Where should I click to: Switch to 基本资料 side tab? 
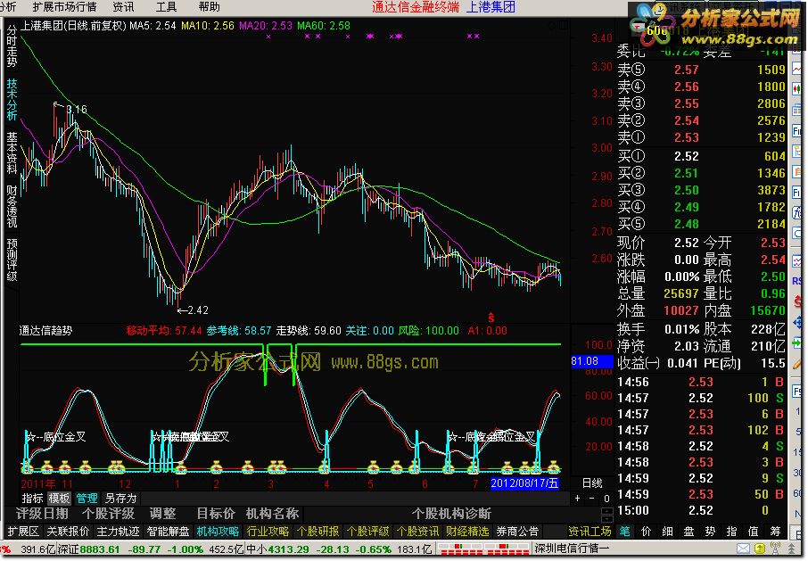tap(12, 153)
